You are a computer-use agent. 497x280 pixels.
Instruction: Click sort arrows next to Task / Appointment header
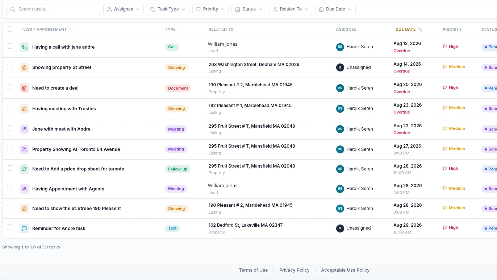[x=71, y=30]
